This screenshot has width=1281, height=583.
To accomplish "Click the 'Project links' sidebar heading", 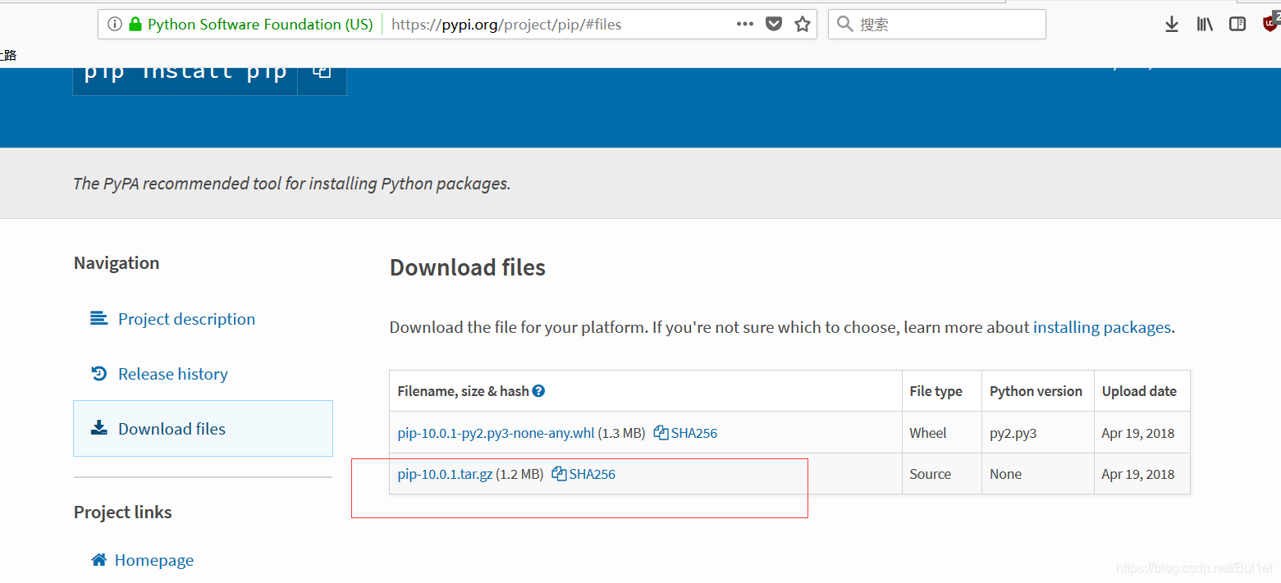I will (x=123, y=512).
